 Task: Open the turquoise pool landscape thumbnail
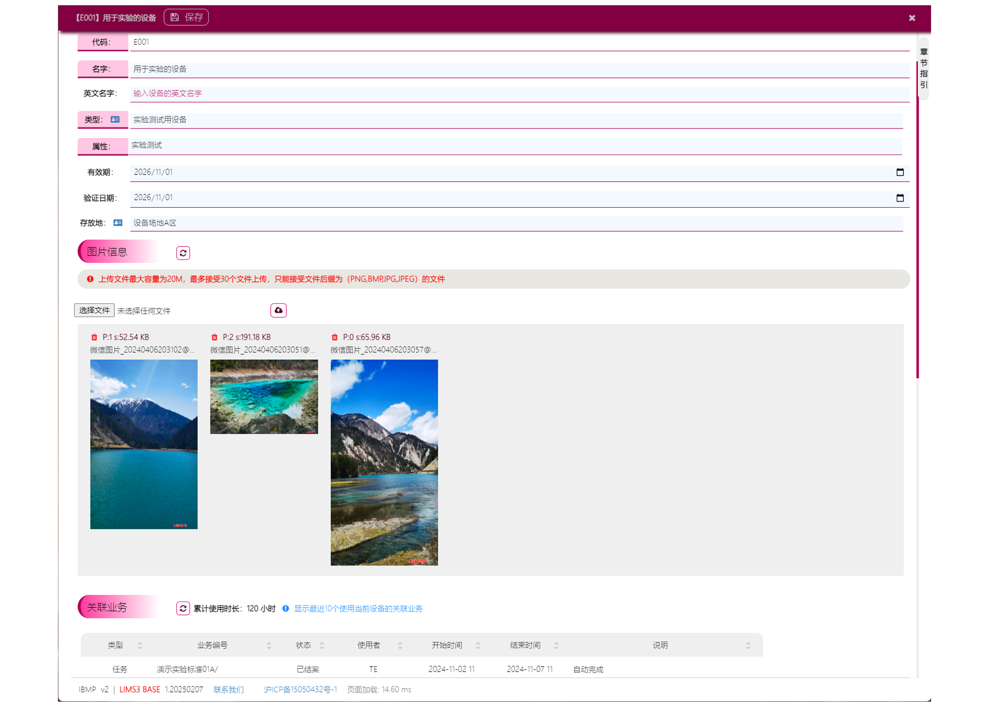pyautogui.click(x=264, y=396)
